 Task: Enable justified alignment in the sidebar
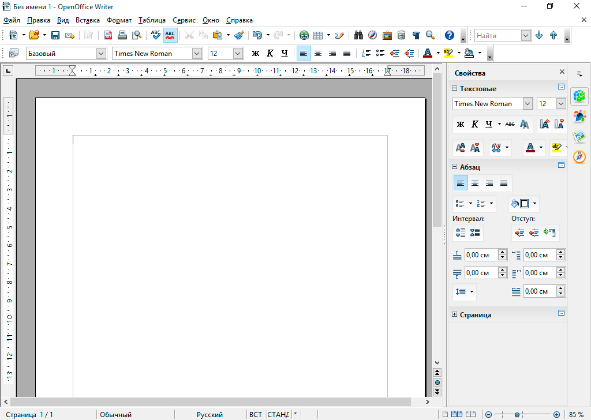(504, 183)
